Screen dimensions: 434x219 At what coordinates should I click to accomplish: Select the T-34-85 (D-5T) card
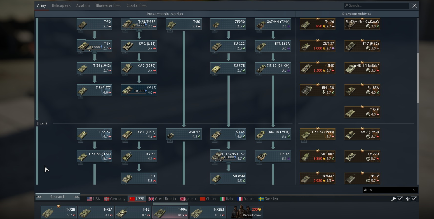[x=94, y=156]
